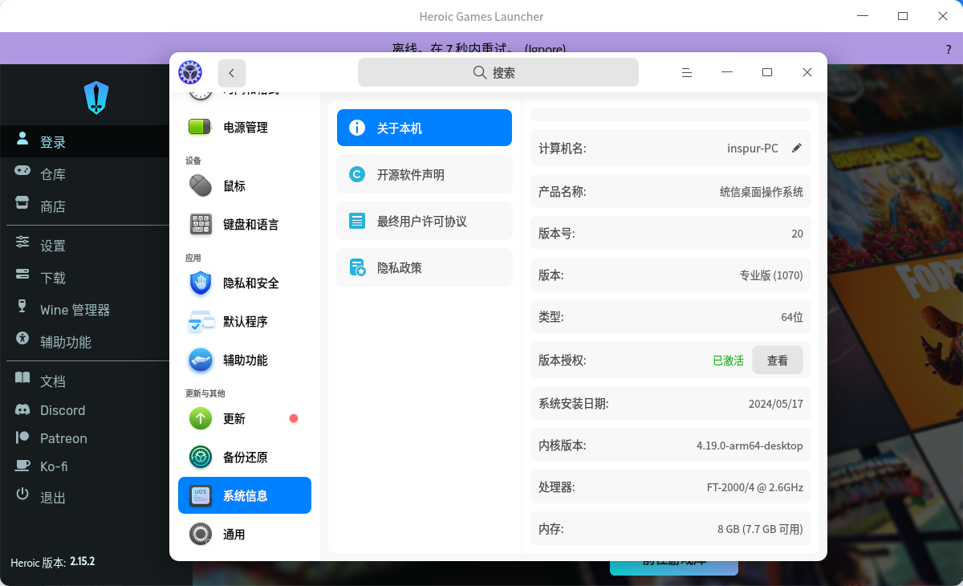Click the keyboard and language icon

201,225
